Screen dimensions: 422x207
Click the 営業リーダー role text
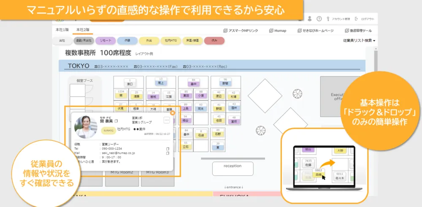tap(111, 144)
